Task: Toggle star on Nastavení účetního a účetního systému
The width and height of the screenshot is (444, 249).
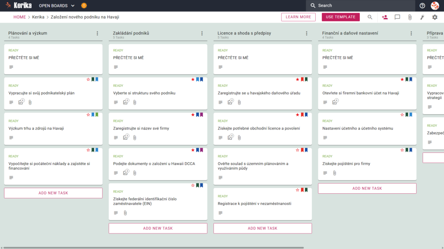Action: pyautogui.click(x=402, y=115)
